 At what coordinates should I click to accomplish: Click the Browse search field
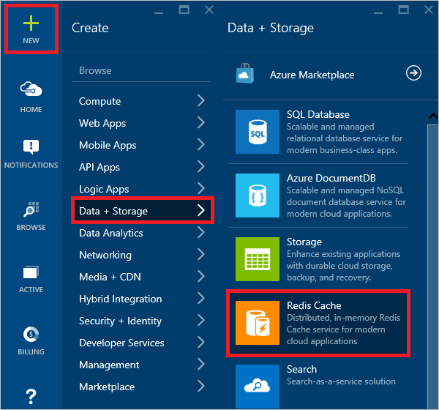point(141,70)
